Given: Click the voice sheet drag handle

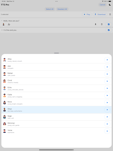Looking at the screenshot, I should pos(56,53).
